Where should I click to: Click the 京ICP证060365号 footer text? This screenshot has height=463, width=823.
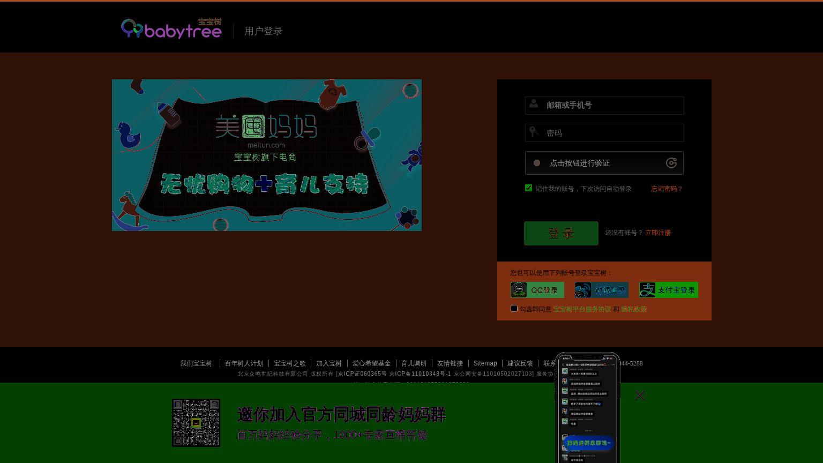pyautogui.click(x=362, y=374)
